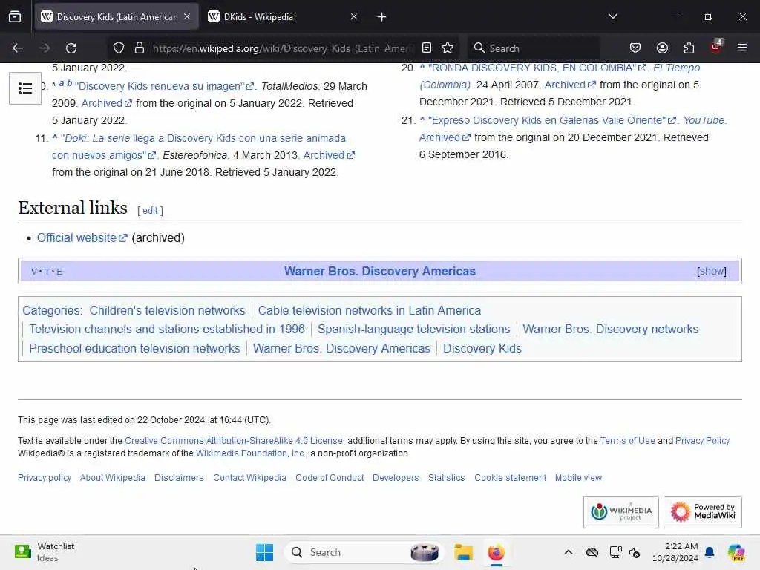Switch to Firefox in the taskbar

(496, 552)
